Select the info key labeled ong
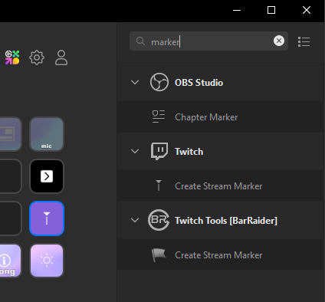This screenshot has height=302, width=325. tap(10, 261)
